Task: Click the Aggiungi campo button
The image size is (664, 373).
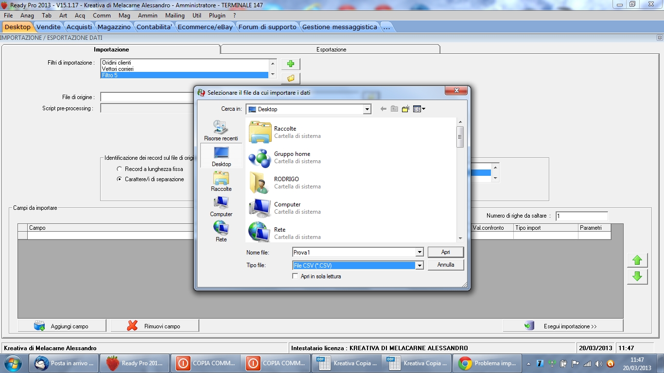Action: [62, 326]
